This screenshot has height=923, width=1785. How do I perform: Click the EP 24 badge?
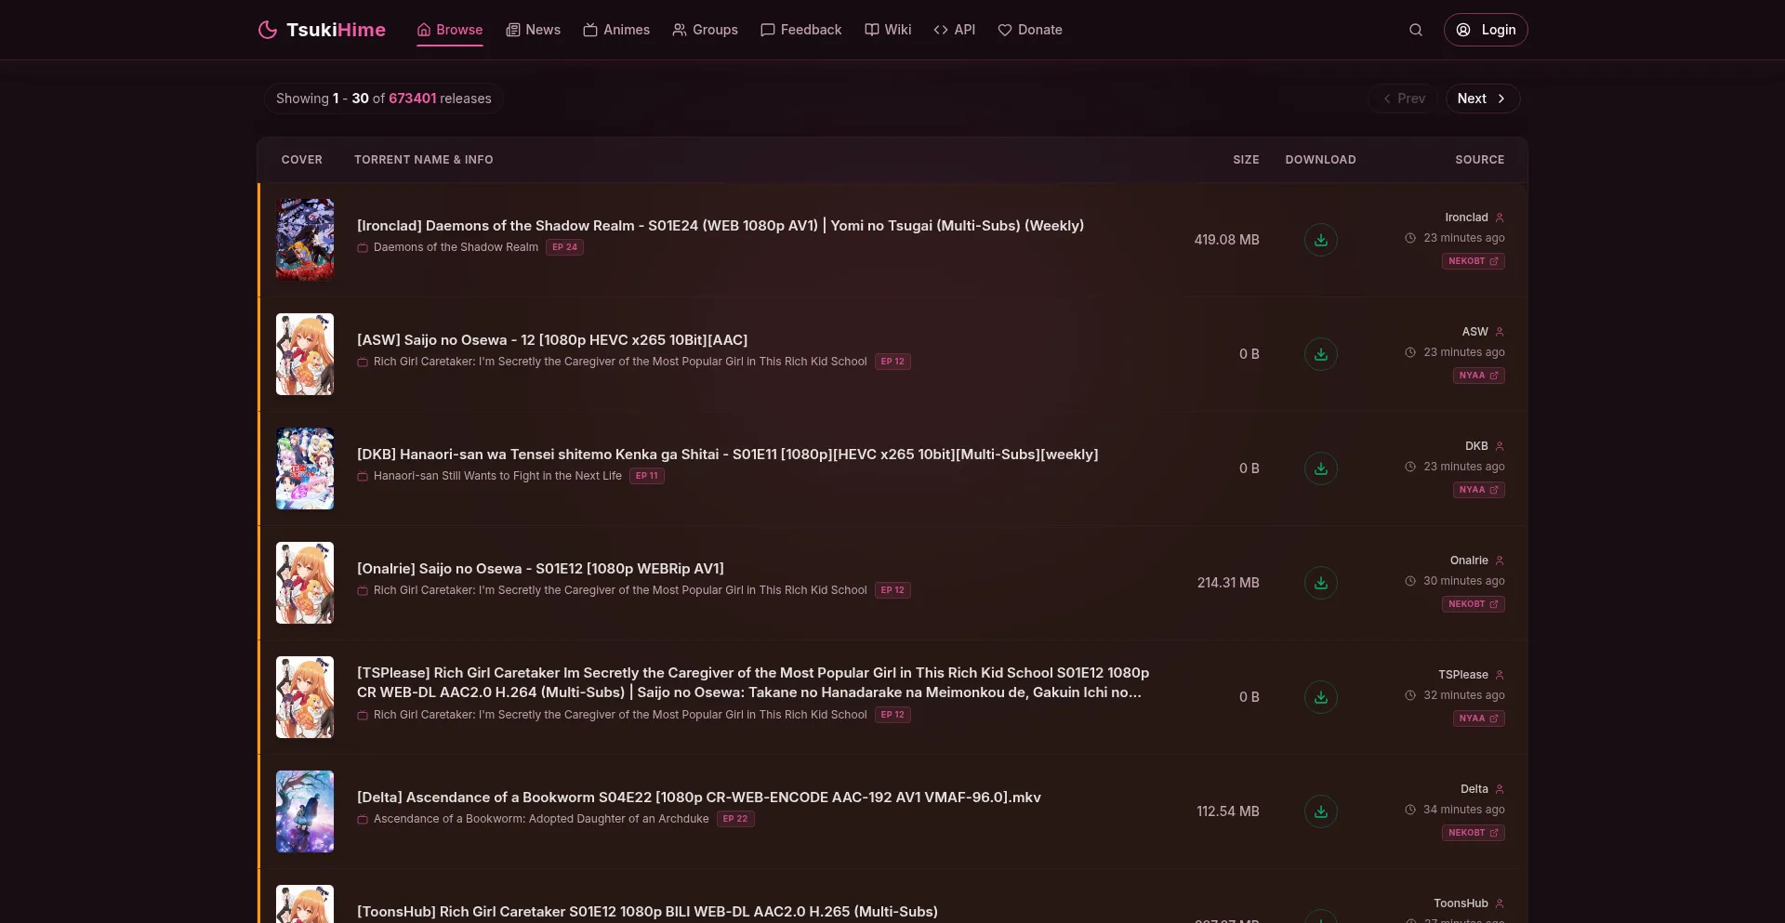click(x=564, y=247)
